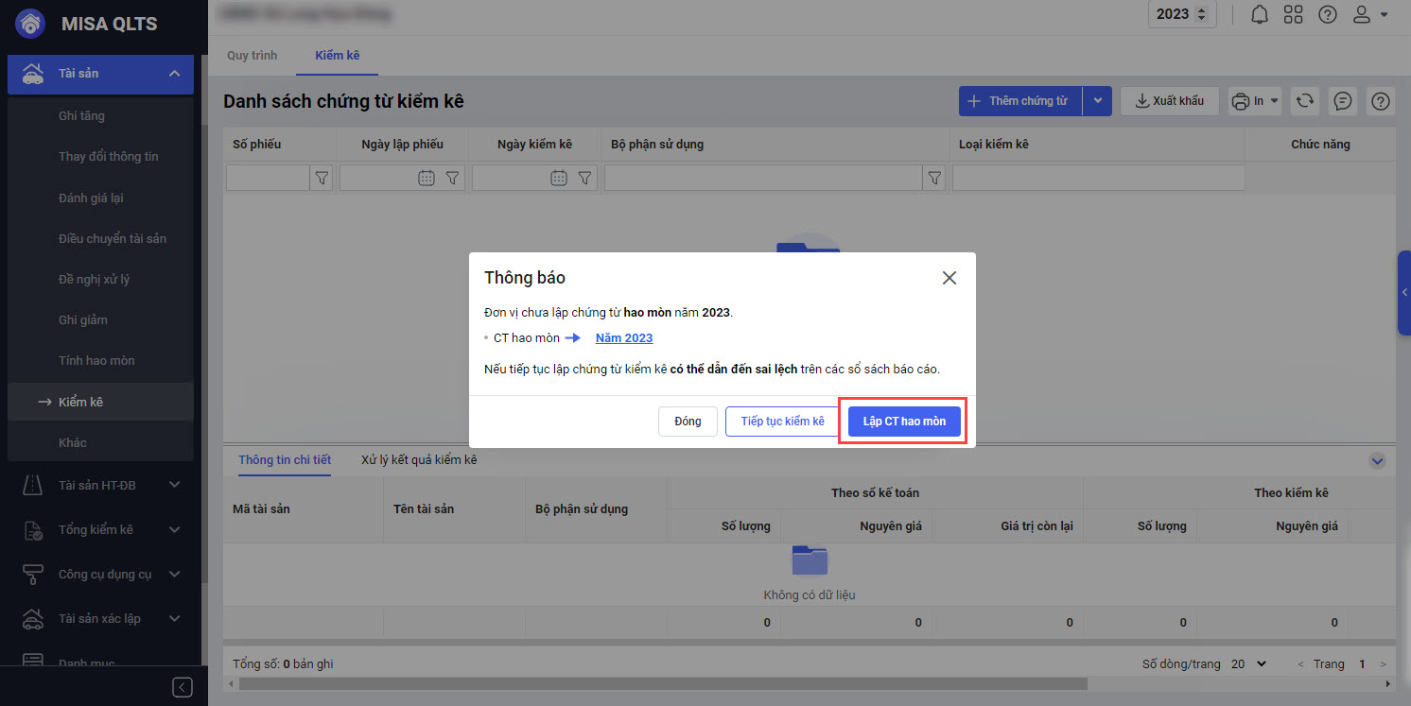Screen dimensions: 1411x706
Task: Open the feedback chat bubble icon
Action: pos(1341,101)
